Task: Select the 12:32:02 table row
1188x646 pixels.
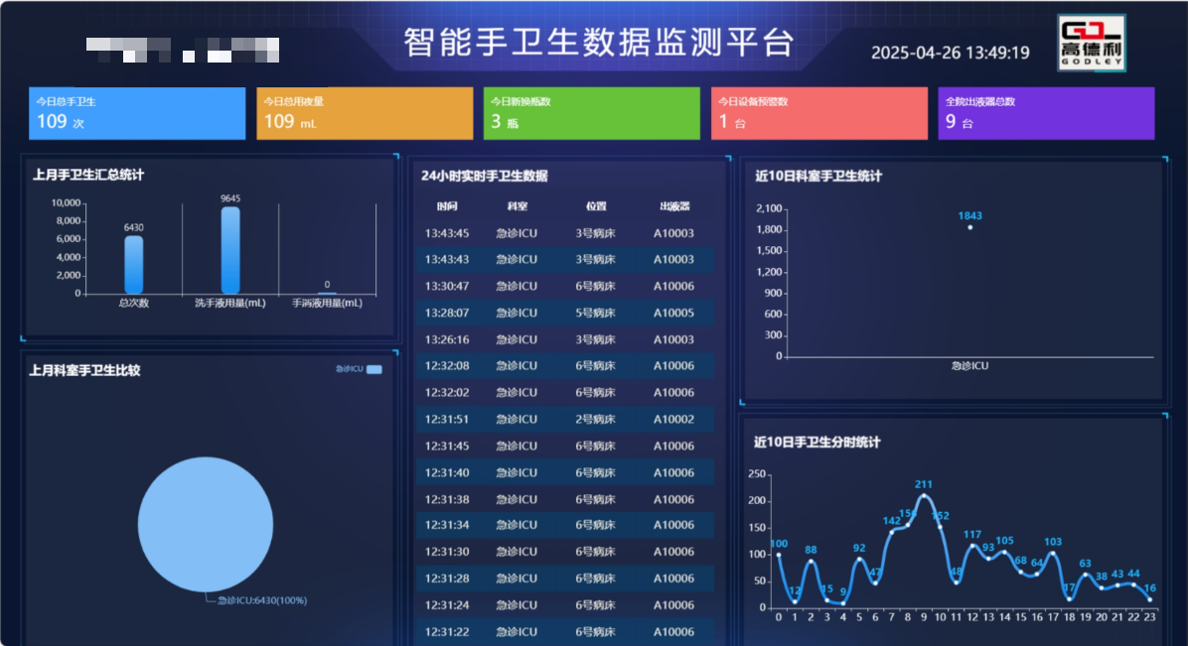Action: pyautogui.click(x=565, y=392)
